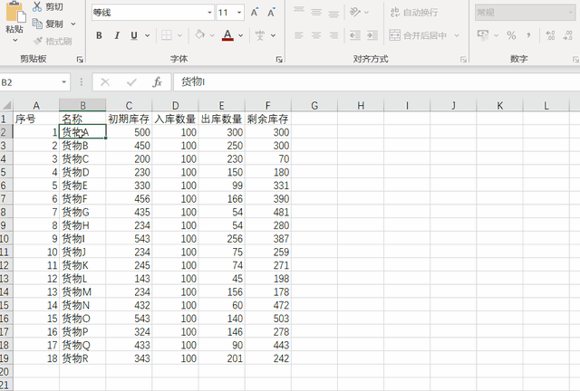Open fill color dropdown arrow
The width and height of the screenshot is (580, 391).
tap(212, 35)
